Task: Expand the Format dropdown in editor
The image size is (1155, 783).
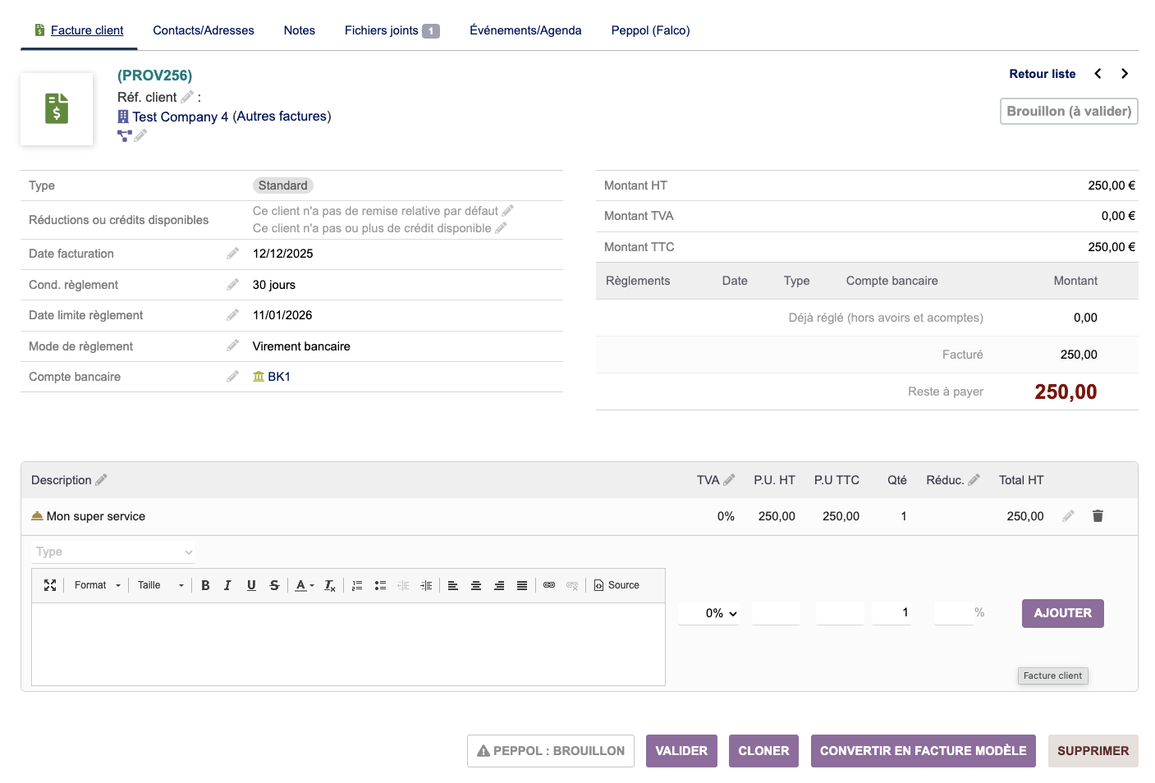Action: click(97, 585)
